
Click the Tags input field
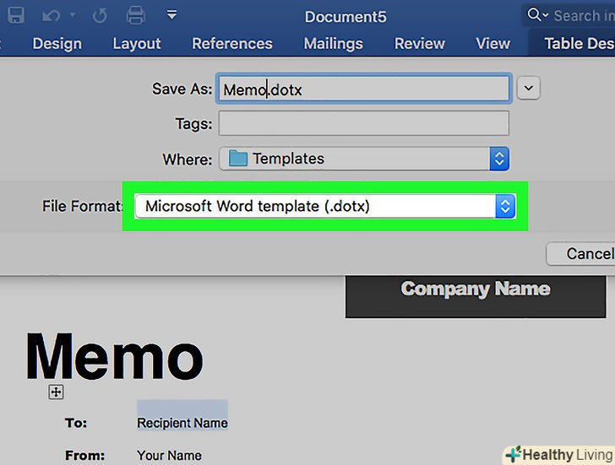click(363, 123)
